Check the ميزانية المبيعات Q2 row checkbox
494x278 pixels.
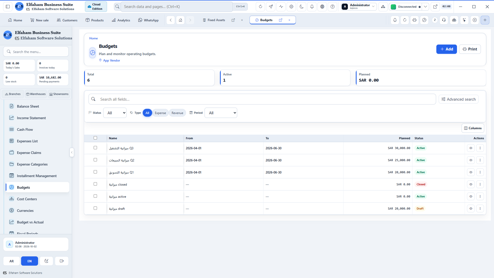[x=95, y=160]
